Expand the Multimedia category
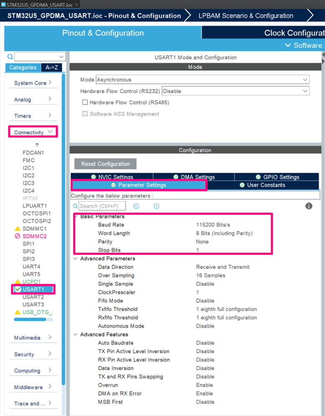The width and height of the screenshot is (325, 416). tap(33, 337)
